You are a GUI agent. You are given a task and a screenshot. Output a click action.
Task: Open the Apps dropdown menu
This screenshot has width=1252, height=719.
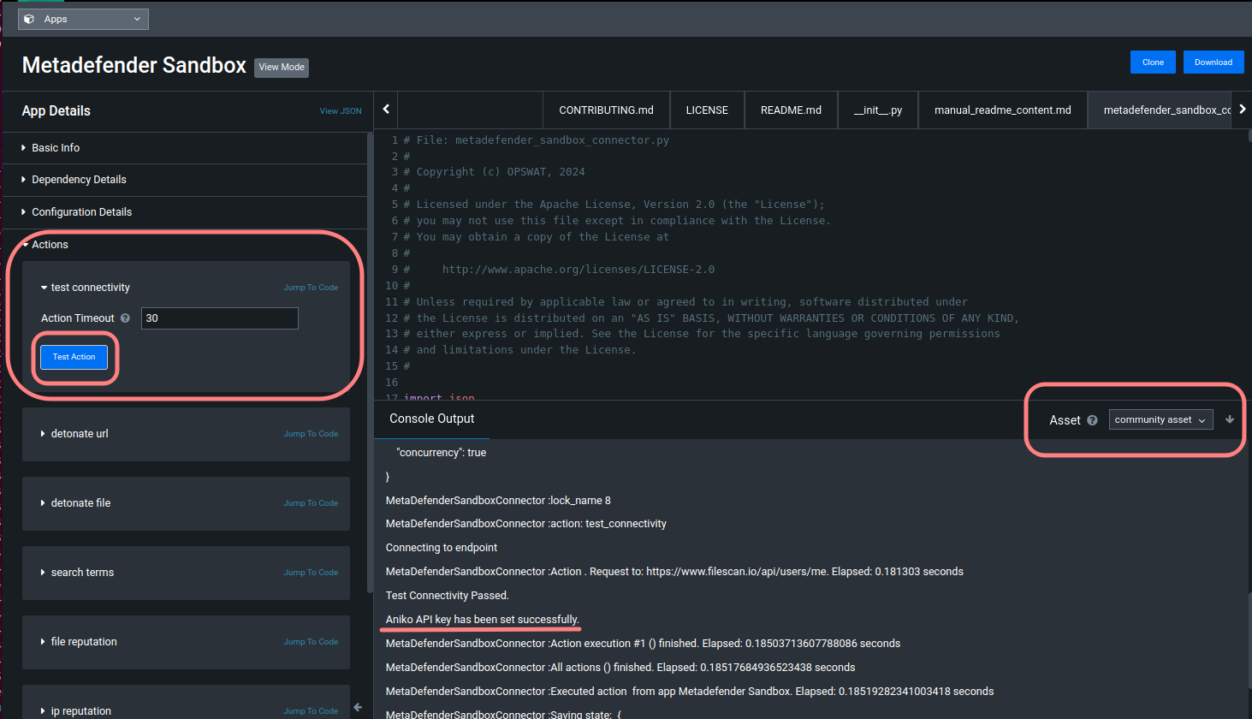[83, 19]
